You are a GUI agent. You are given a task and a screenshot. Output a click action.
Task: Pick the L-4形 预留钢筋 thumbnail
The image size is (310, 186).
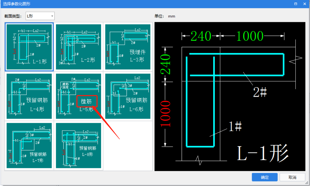point(29,96)
